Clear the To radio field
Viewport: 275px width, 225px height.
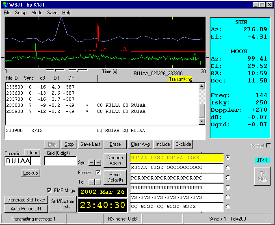[32, 153]
